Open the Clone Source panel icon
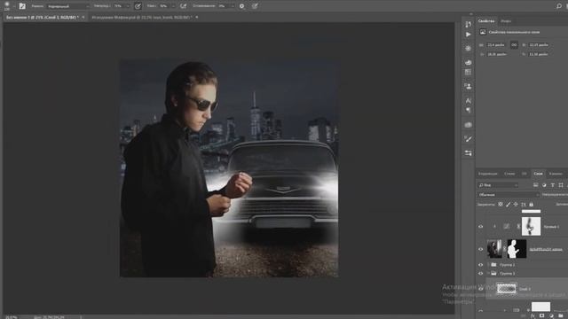This screenshot has height=319, width=568. coord(468,87)
